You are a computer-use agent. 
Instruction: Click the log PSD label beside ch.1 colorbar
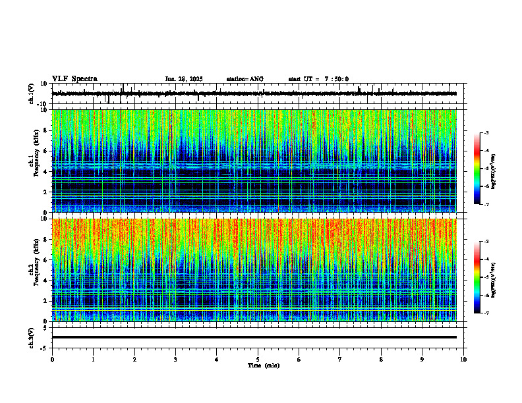[x=494, y=171]
